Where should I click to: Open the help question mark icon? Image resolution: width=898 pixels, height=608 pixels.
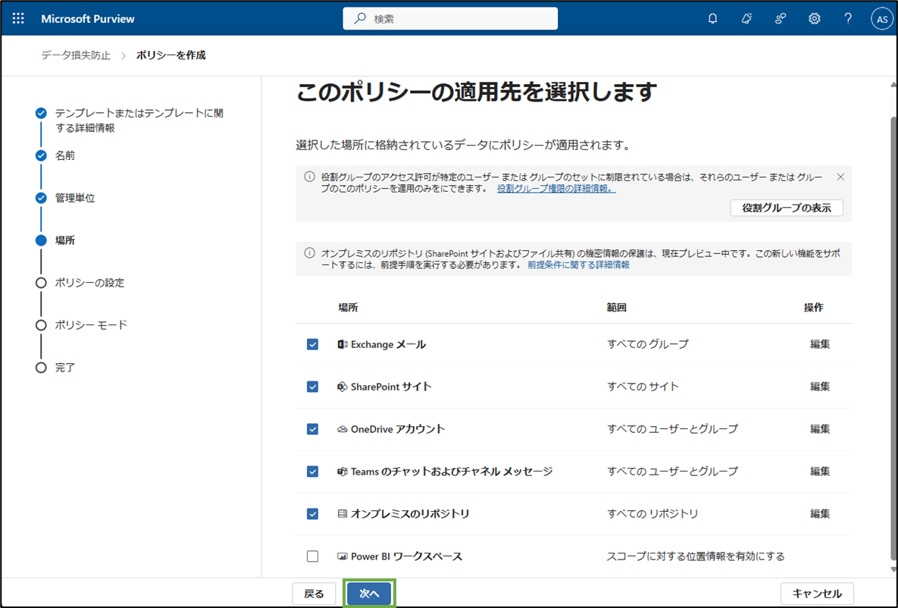[848, 18]
